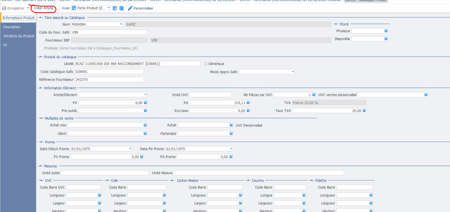Open the Mode Appro Gafic dropdown

point(293,72)
